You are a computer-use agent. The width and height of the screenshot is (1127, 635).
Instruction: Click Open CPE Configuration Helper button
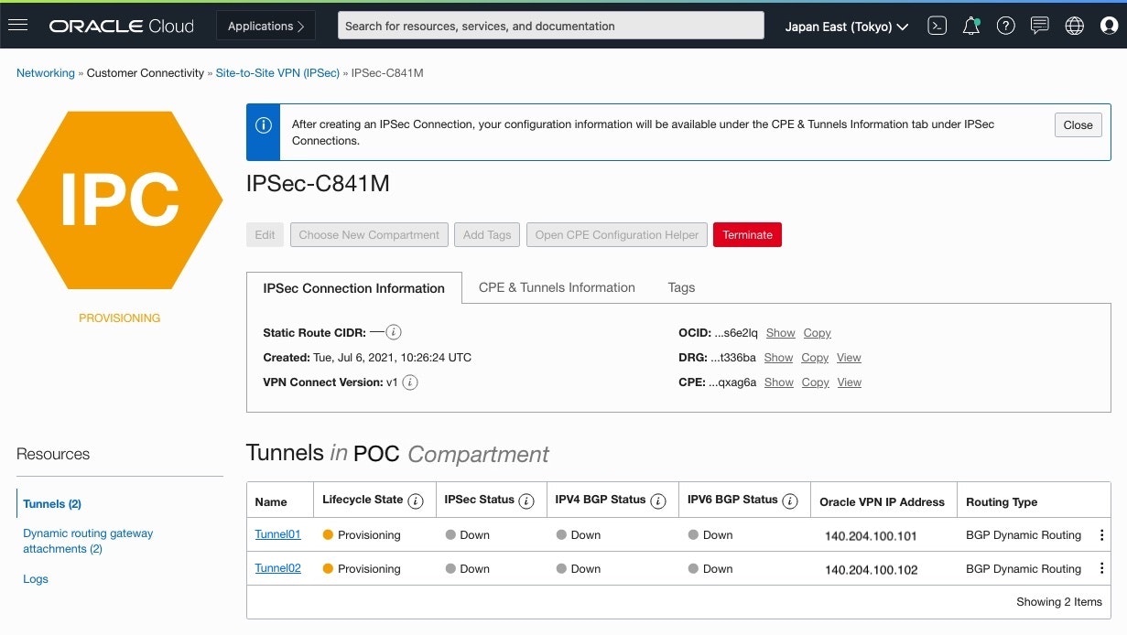(617, 235)
